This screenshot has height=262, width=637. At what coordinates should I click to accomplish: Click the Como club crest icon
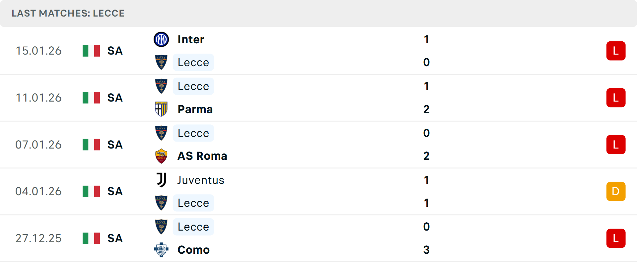tap(161, 250)
